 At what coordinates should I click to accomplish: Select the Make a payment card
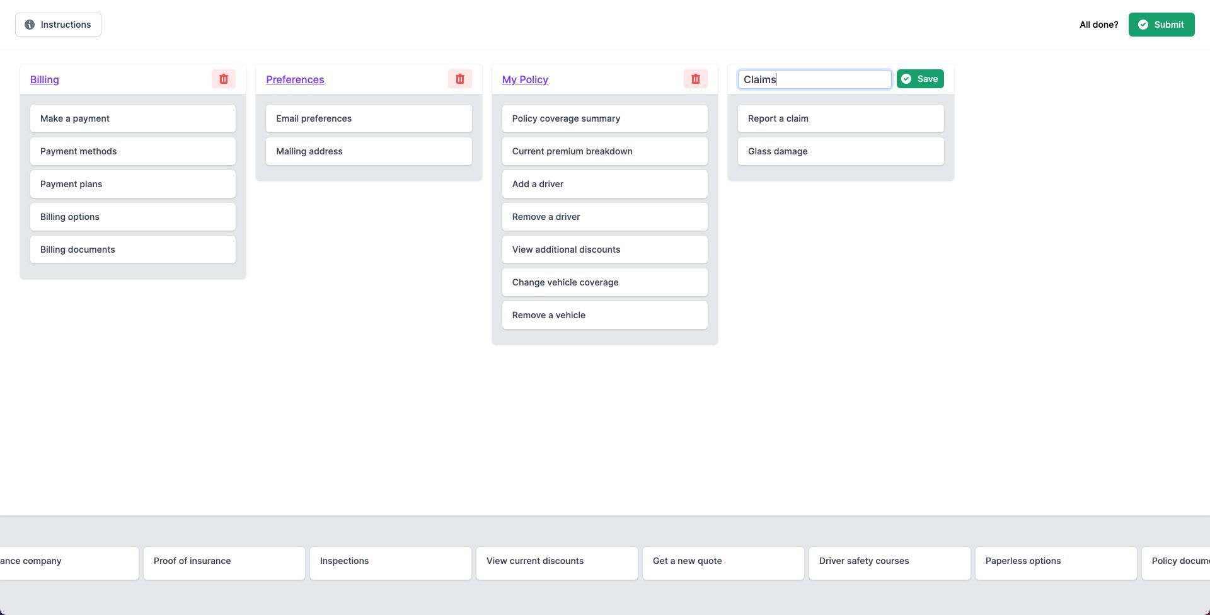132,118
